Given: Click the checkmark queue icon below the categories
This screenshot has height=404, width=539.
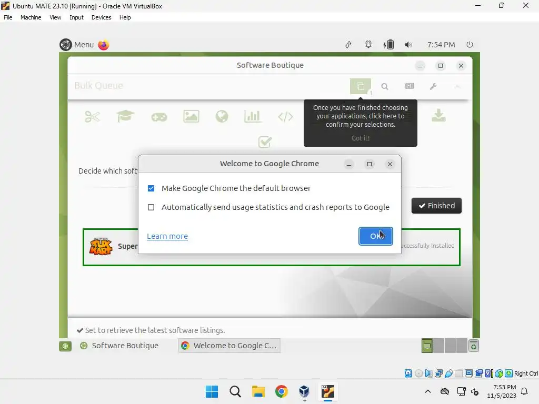Looking at the screenshot, I should click(265, 142).
